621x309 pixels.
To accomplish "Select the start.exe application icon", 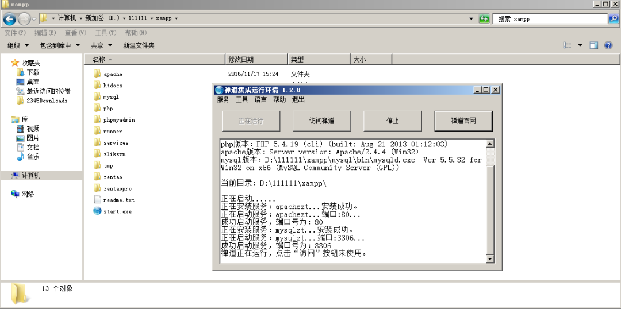I will (97, 211).
